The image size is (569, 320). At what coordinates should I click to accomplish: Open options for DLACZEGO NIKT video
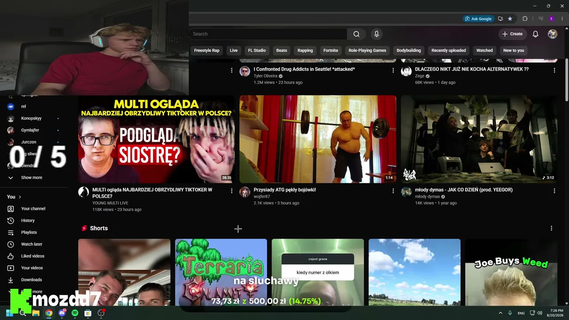tap(554, 70)
